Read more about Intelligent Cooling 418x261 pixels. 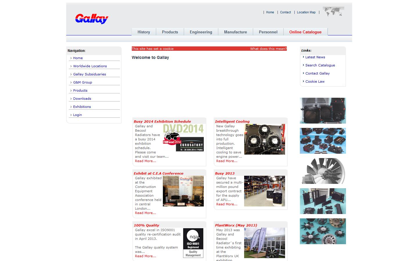227,161
